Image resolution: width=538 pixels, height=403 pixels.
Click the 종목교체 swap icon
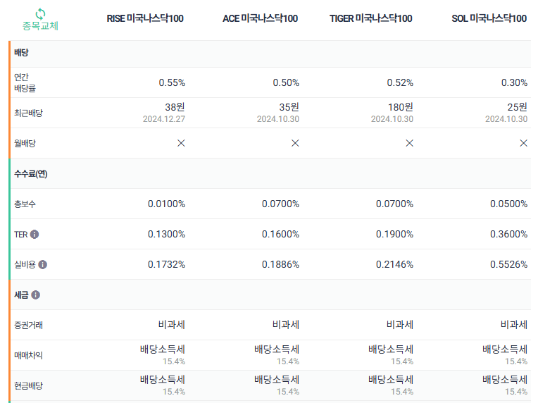click(x=40, y=13)
